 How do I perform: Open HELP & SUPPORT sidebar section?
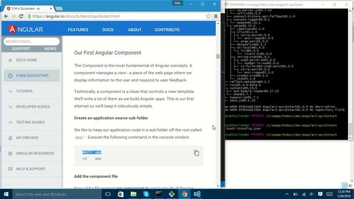click(32, 169)
